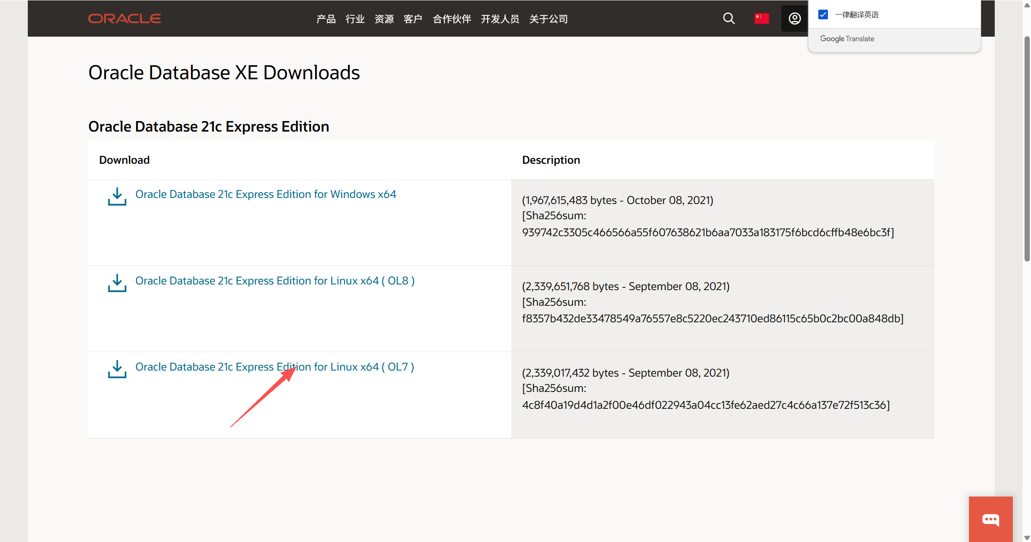Image resolution: width=1031 pixels, height=542 pixels.
Task: Open the search magnifier in the navigation bar
Action: (x=728, y=19)
